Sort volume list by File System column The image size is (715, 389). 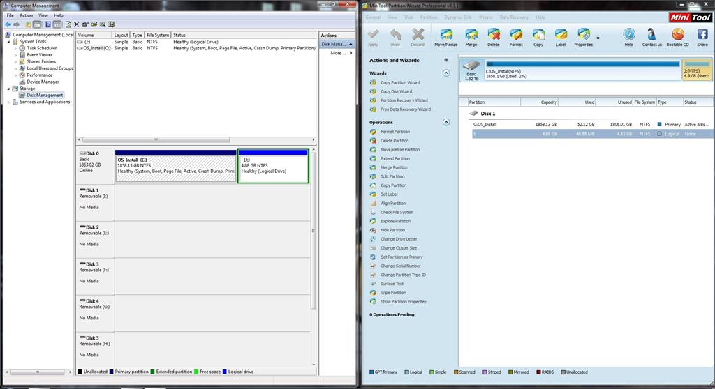click(158, 35)
